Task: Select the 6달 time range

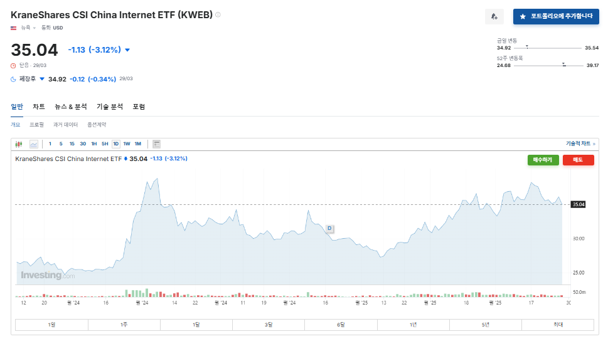Action: (341, 325)
